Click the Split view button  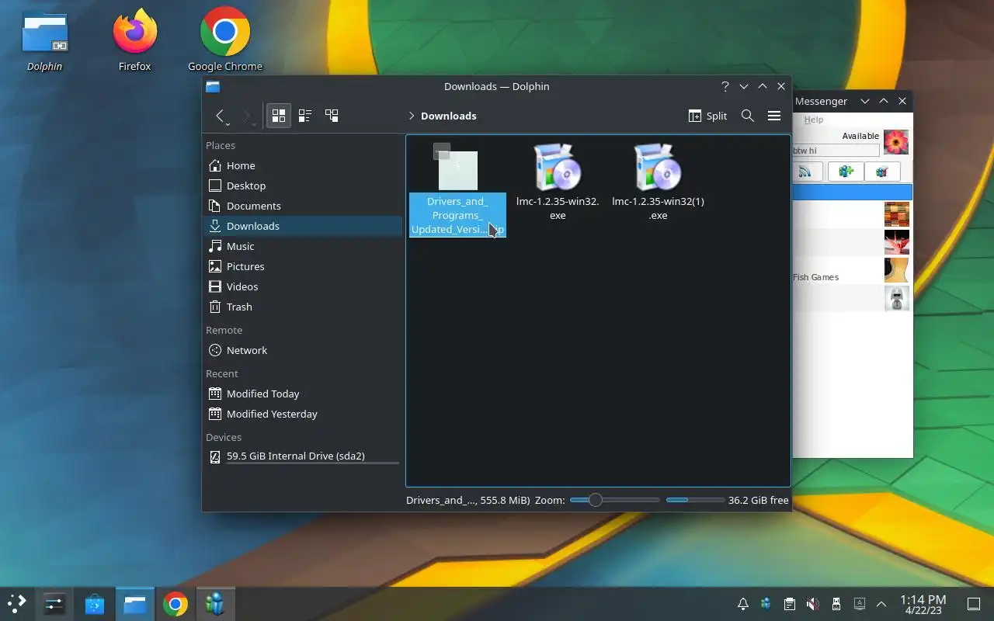point(707,116)
